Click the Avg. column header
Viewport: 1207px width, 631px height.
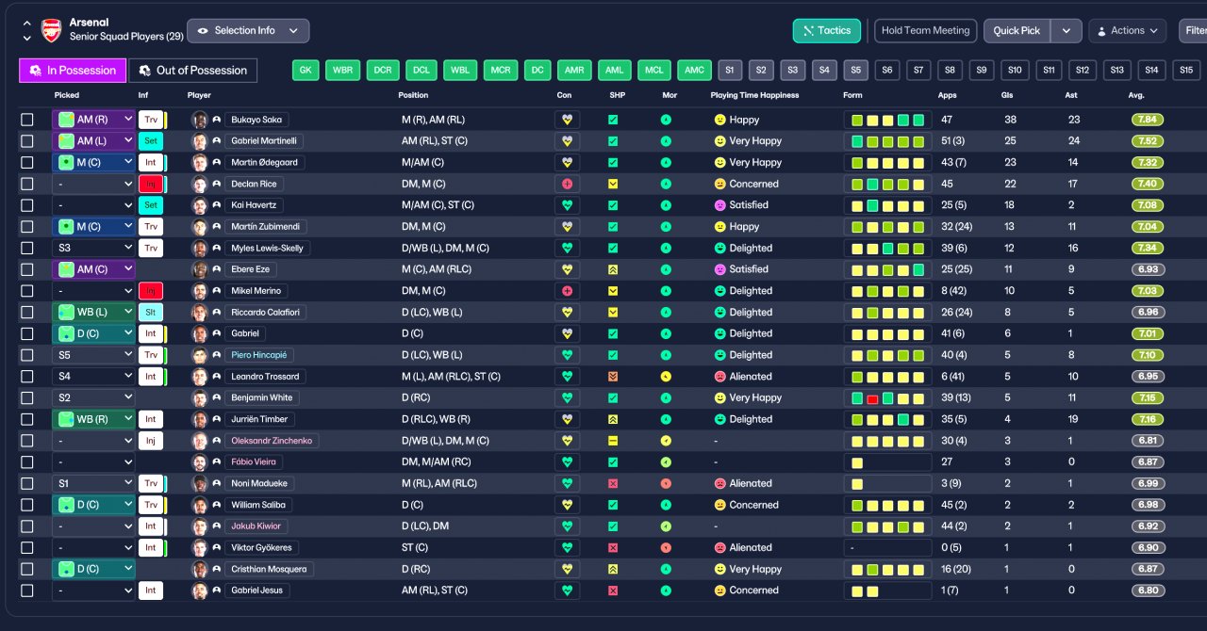pos(1136,95)
